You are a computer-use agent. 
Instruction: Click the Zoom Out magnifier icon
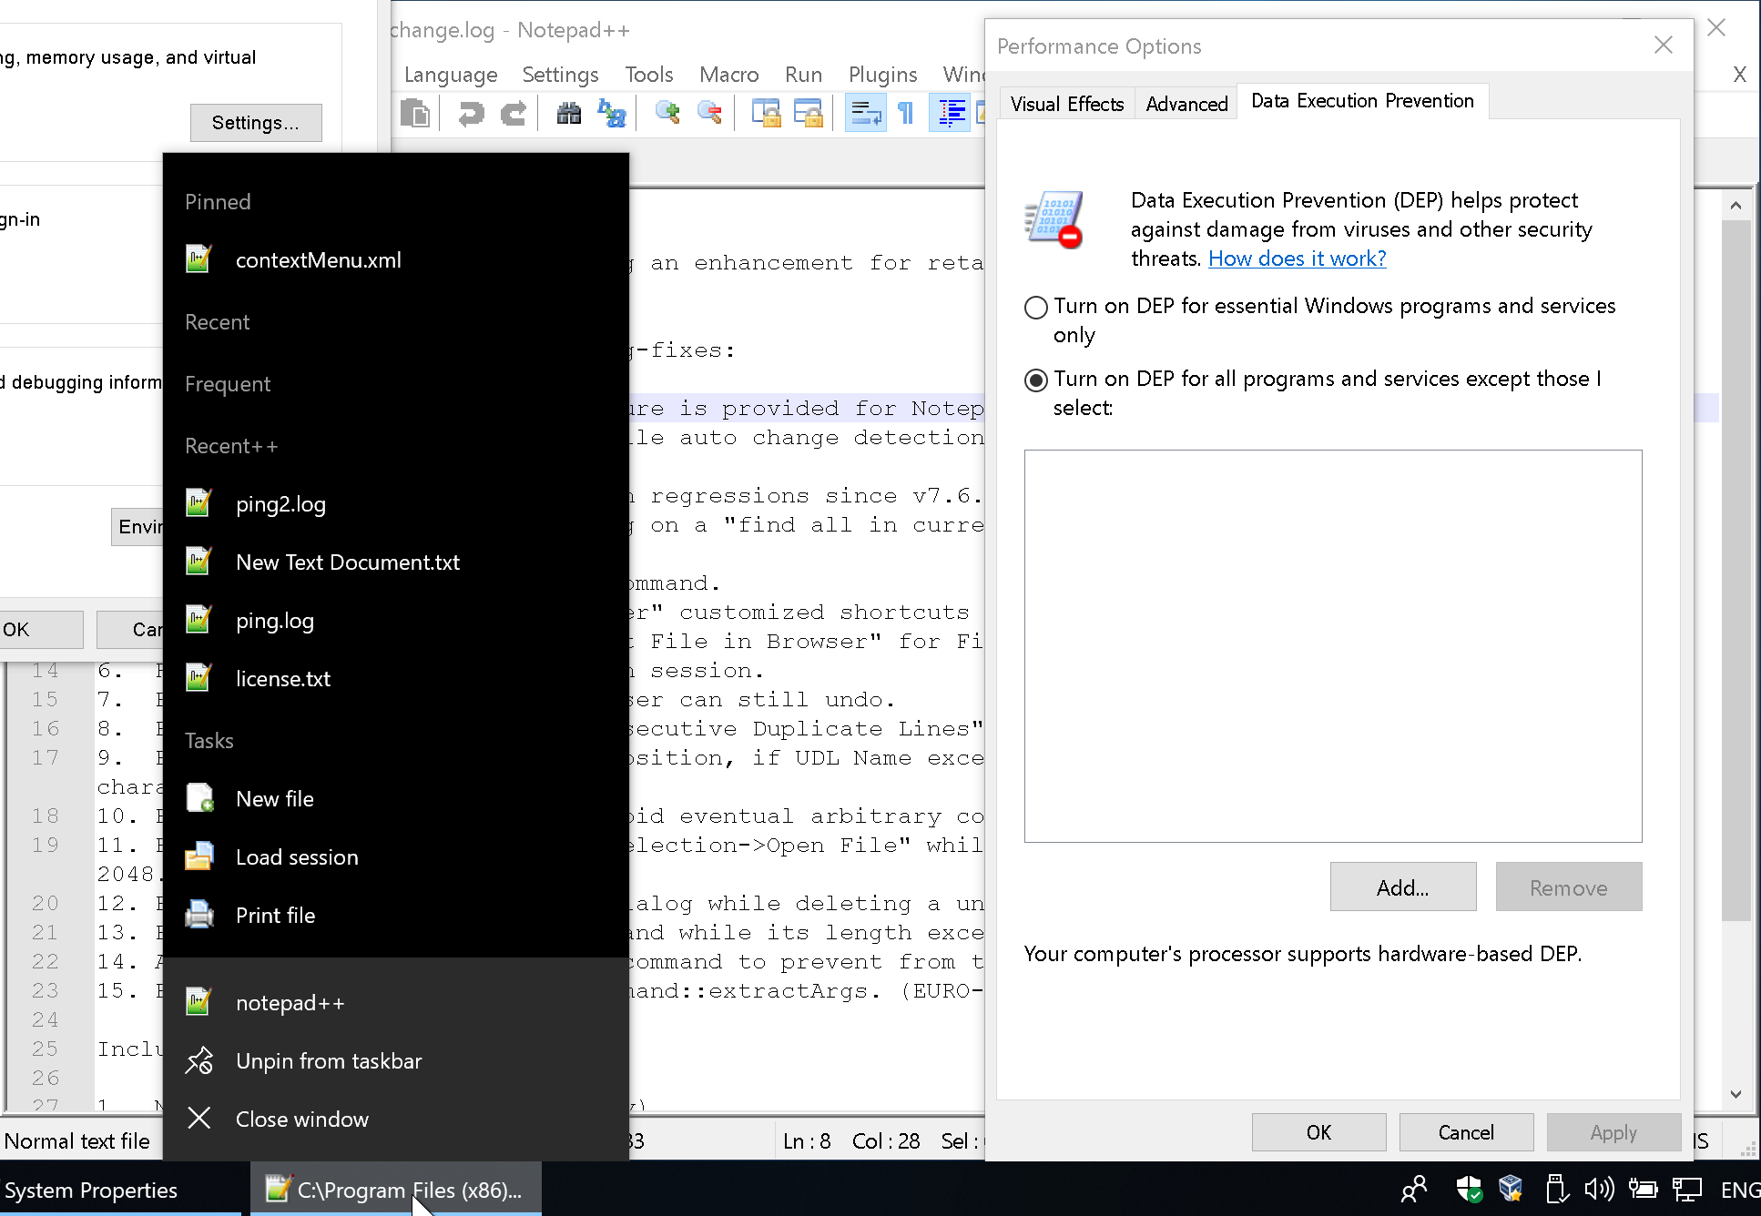(x=709, y=114)
